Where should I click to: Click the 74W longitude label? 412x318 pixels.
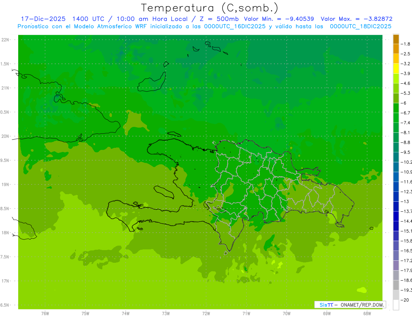tap(126, 314)
